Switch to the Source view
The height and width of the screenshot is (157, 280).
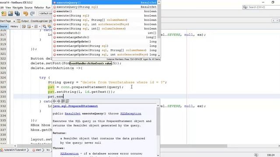(3, 27)
